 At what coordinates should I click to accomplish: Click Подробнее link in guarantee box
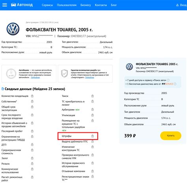coord(90,78)
